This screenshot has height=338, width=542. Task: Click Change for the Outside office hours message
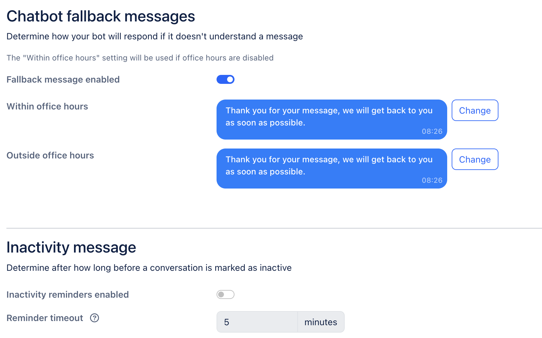point(475,159)
